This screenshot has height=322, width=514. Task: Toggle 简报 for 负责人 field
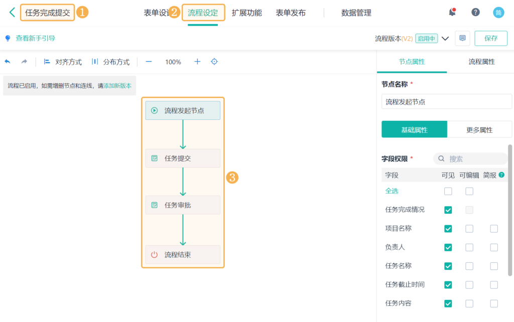(x=493, y=247)
